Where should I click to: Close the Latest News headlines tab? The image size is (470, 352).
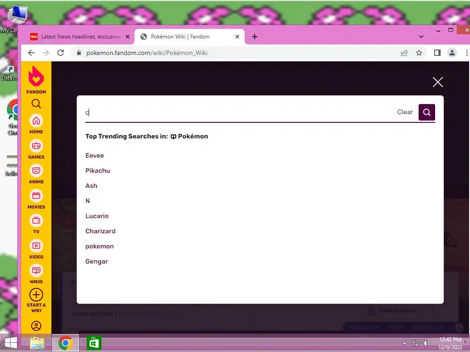[128, 37]
